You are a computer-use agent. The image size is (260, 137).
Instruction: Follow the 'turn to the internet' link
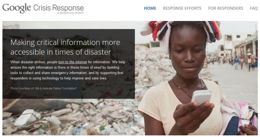pos(73,62)
